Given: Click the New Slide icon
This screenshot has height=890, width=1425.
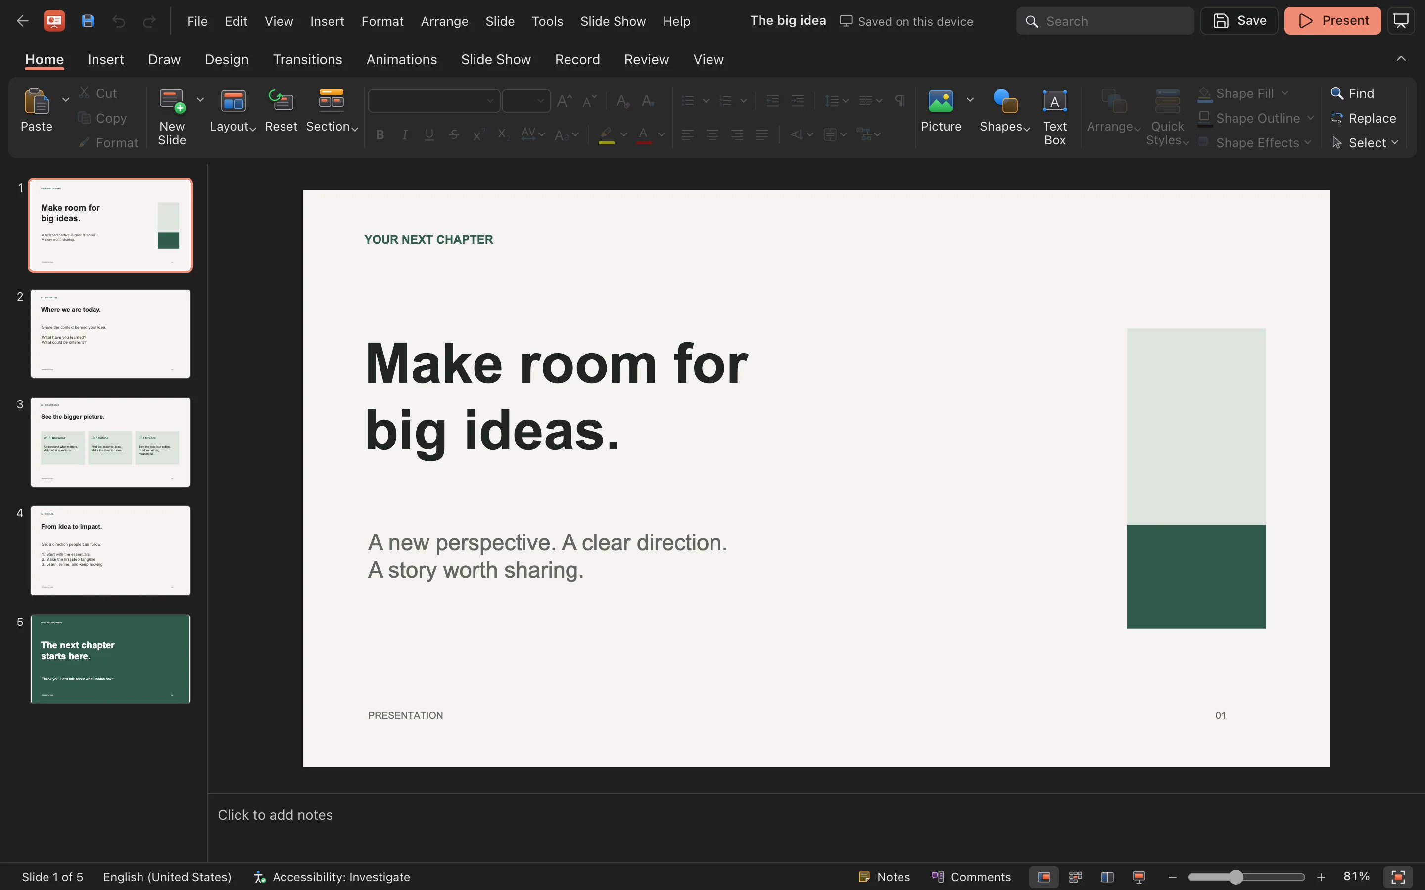Looking at the screenshot, I should pyautogui.click(x=173, y=101).
